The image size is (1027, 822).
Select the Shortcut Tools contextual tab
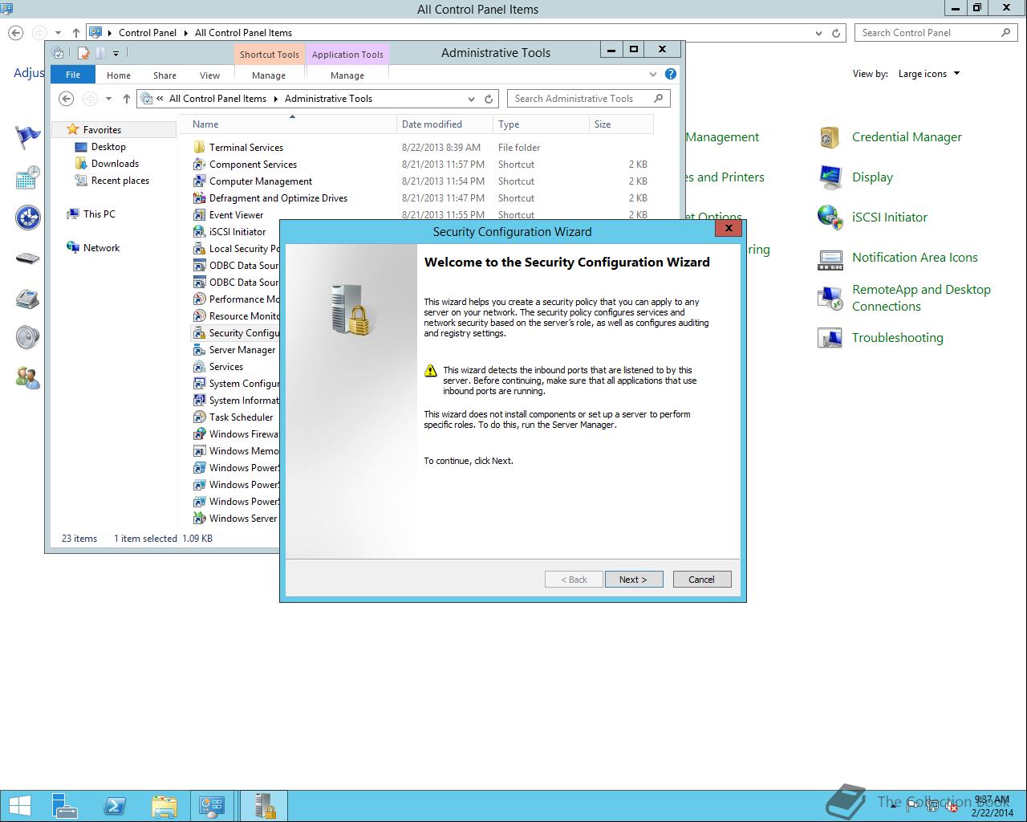(x=270, y=55)
